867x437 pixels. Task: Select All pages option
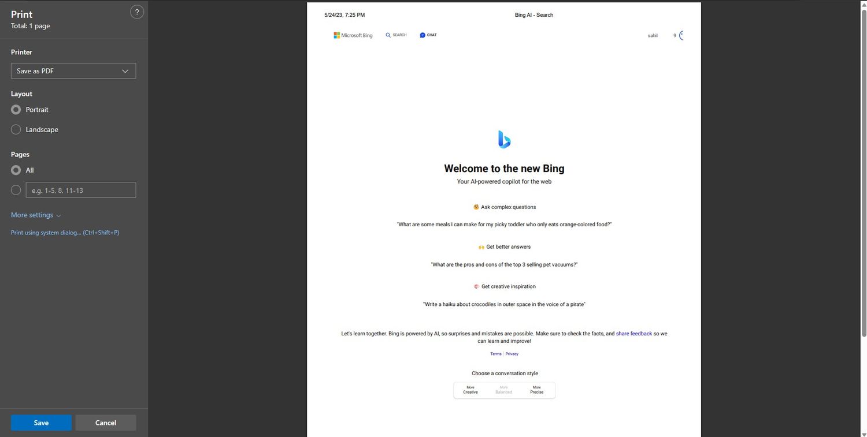point(16,170)
